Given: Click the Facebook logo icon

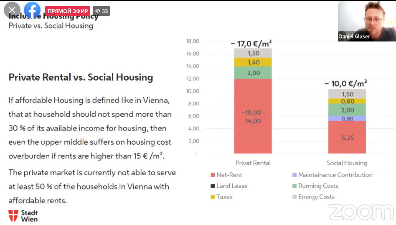Looking at the screenshot, I should point(32,10).
